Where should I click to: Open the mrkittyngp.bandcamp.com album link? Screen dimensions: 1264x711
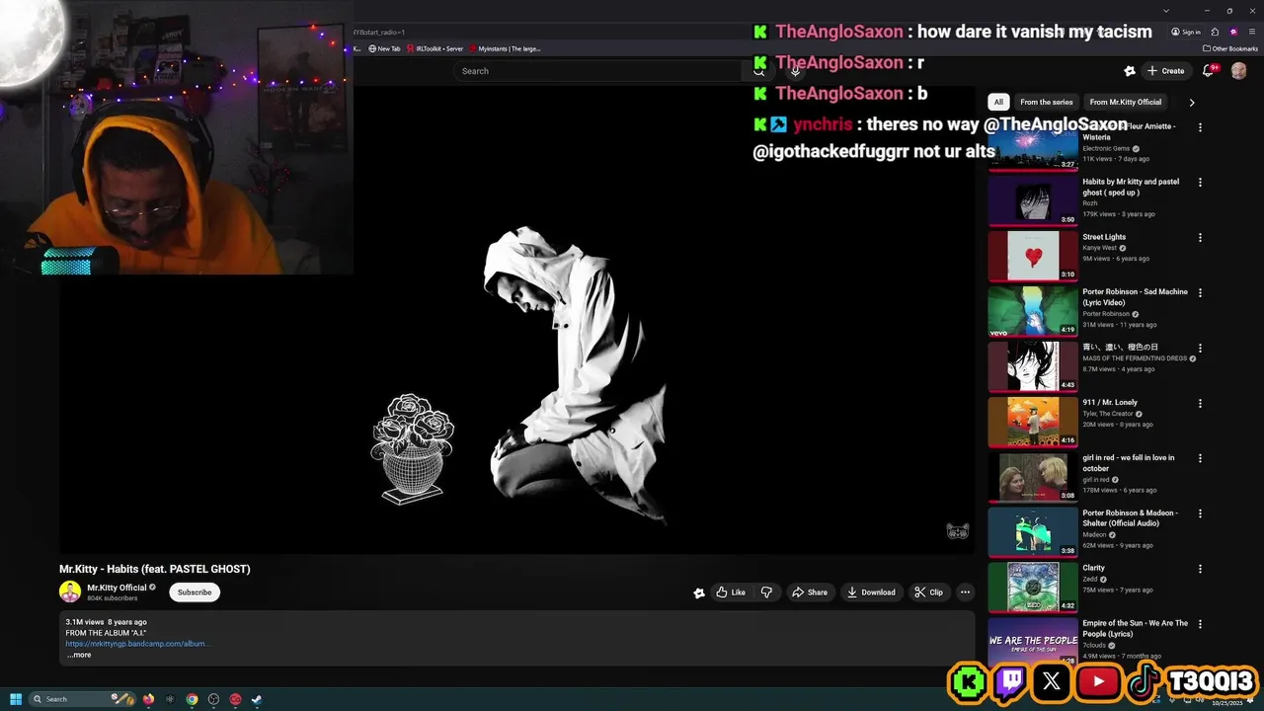(137, 644)
